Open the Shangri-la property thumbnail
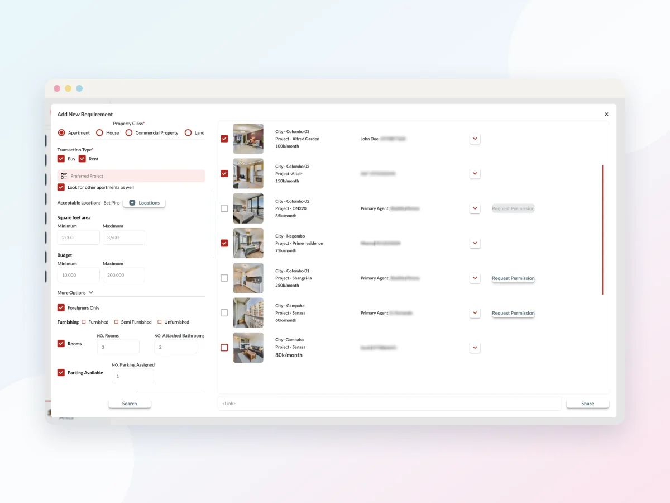Image resolution: width=670 pixels, height=503 pixels. point(248,278)
